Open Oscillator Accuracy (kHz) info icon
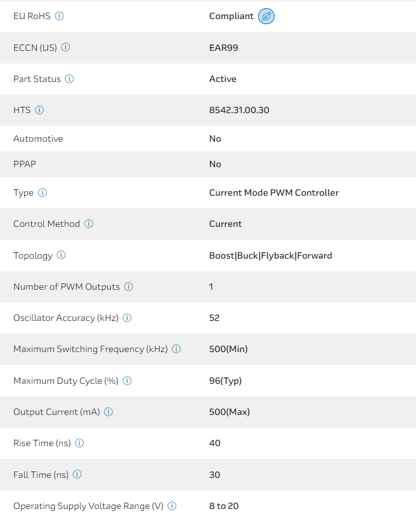Screen dimensions: 416x516 127,318
